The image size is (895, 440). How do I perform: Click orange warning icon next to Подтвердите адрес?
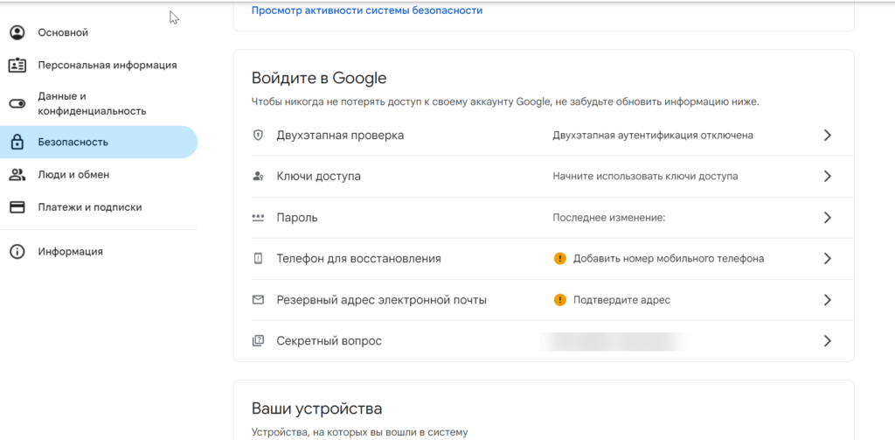click(x=560, y=300)
